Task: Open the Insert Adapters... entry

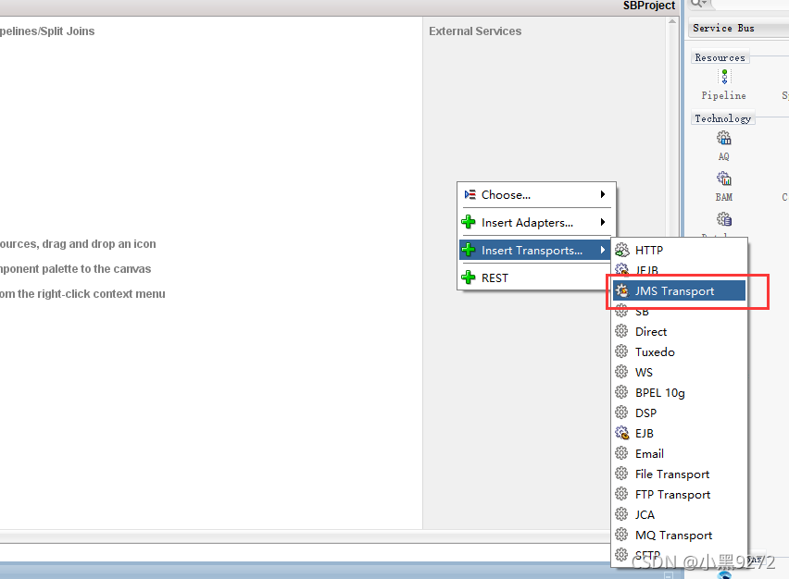Action: tap(536, 222)
